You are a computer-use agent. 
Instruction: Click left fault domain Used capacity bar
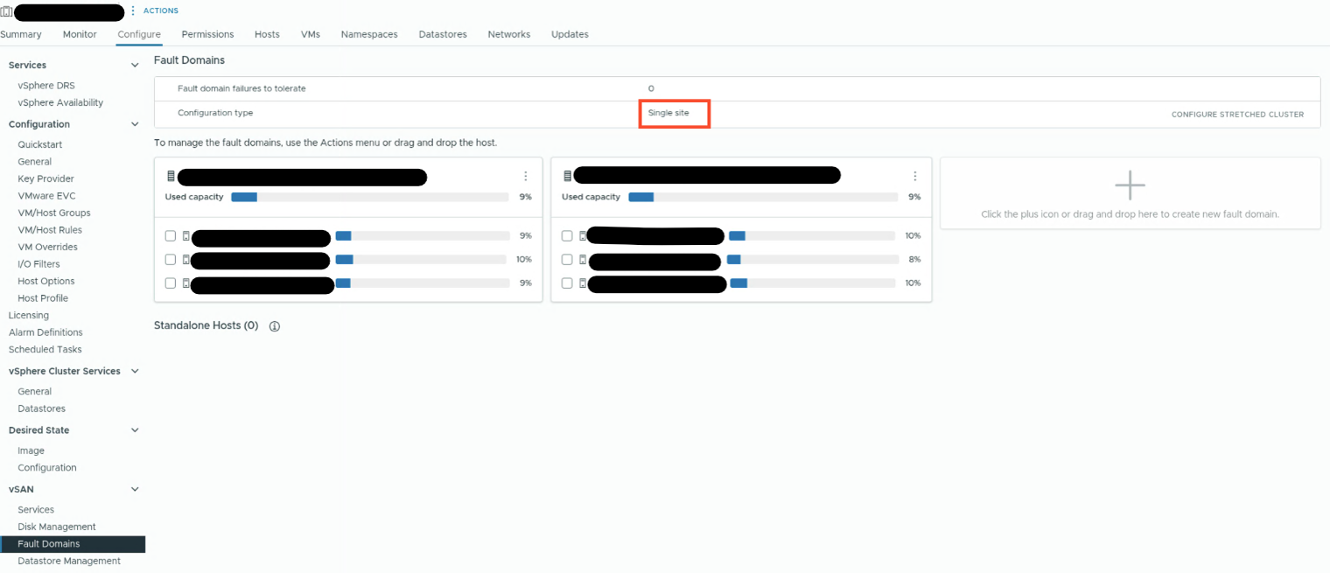tap(368, 197)
